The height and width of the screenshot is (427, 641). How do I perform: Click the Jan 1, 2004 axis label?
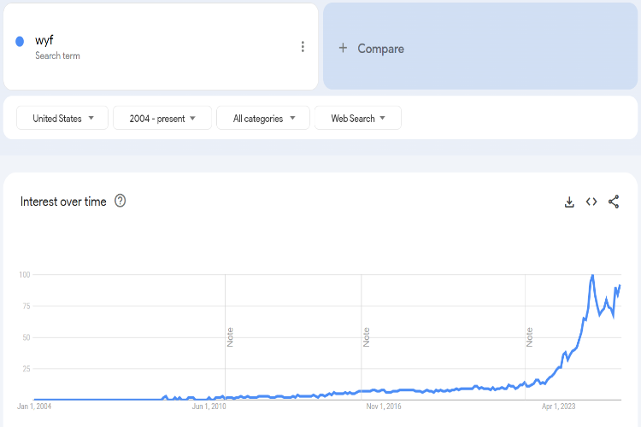(x=34, y=407)
